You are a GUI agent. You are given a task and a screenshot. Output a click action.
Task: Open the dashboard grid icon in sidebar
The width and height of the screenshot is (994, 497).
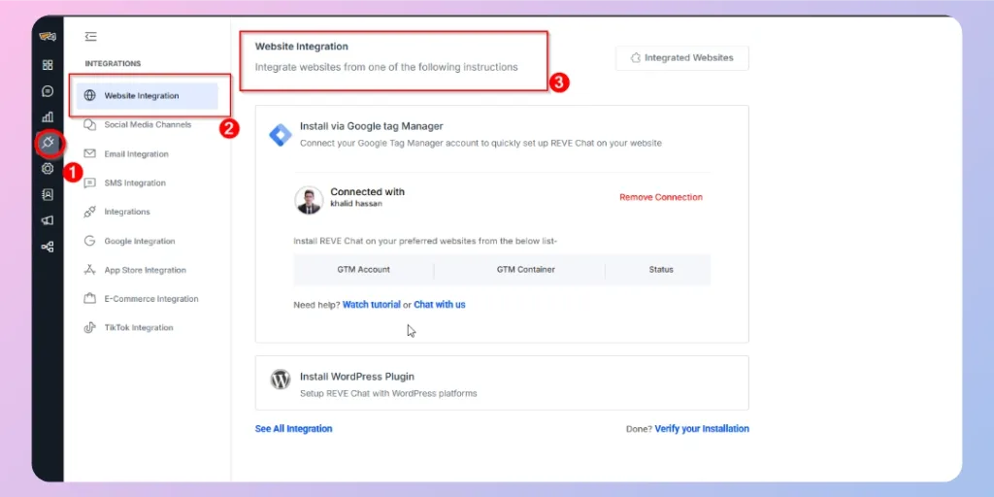click(48, 65)
